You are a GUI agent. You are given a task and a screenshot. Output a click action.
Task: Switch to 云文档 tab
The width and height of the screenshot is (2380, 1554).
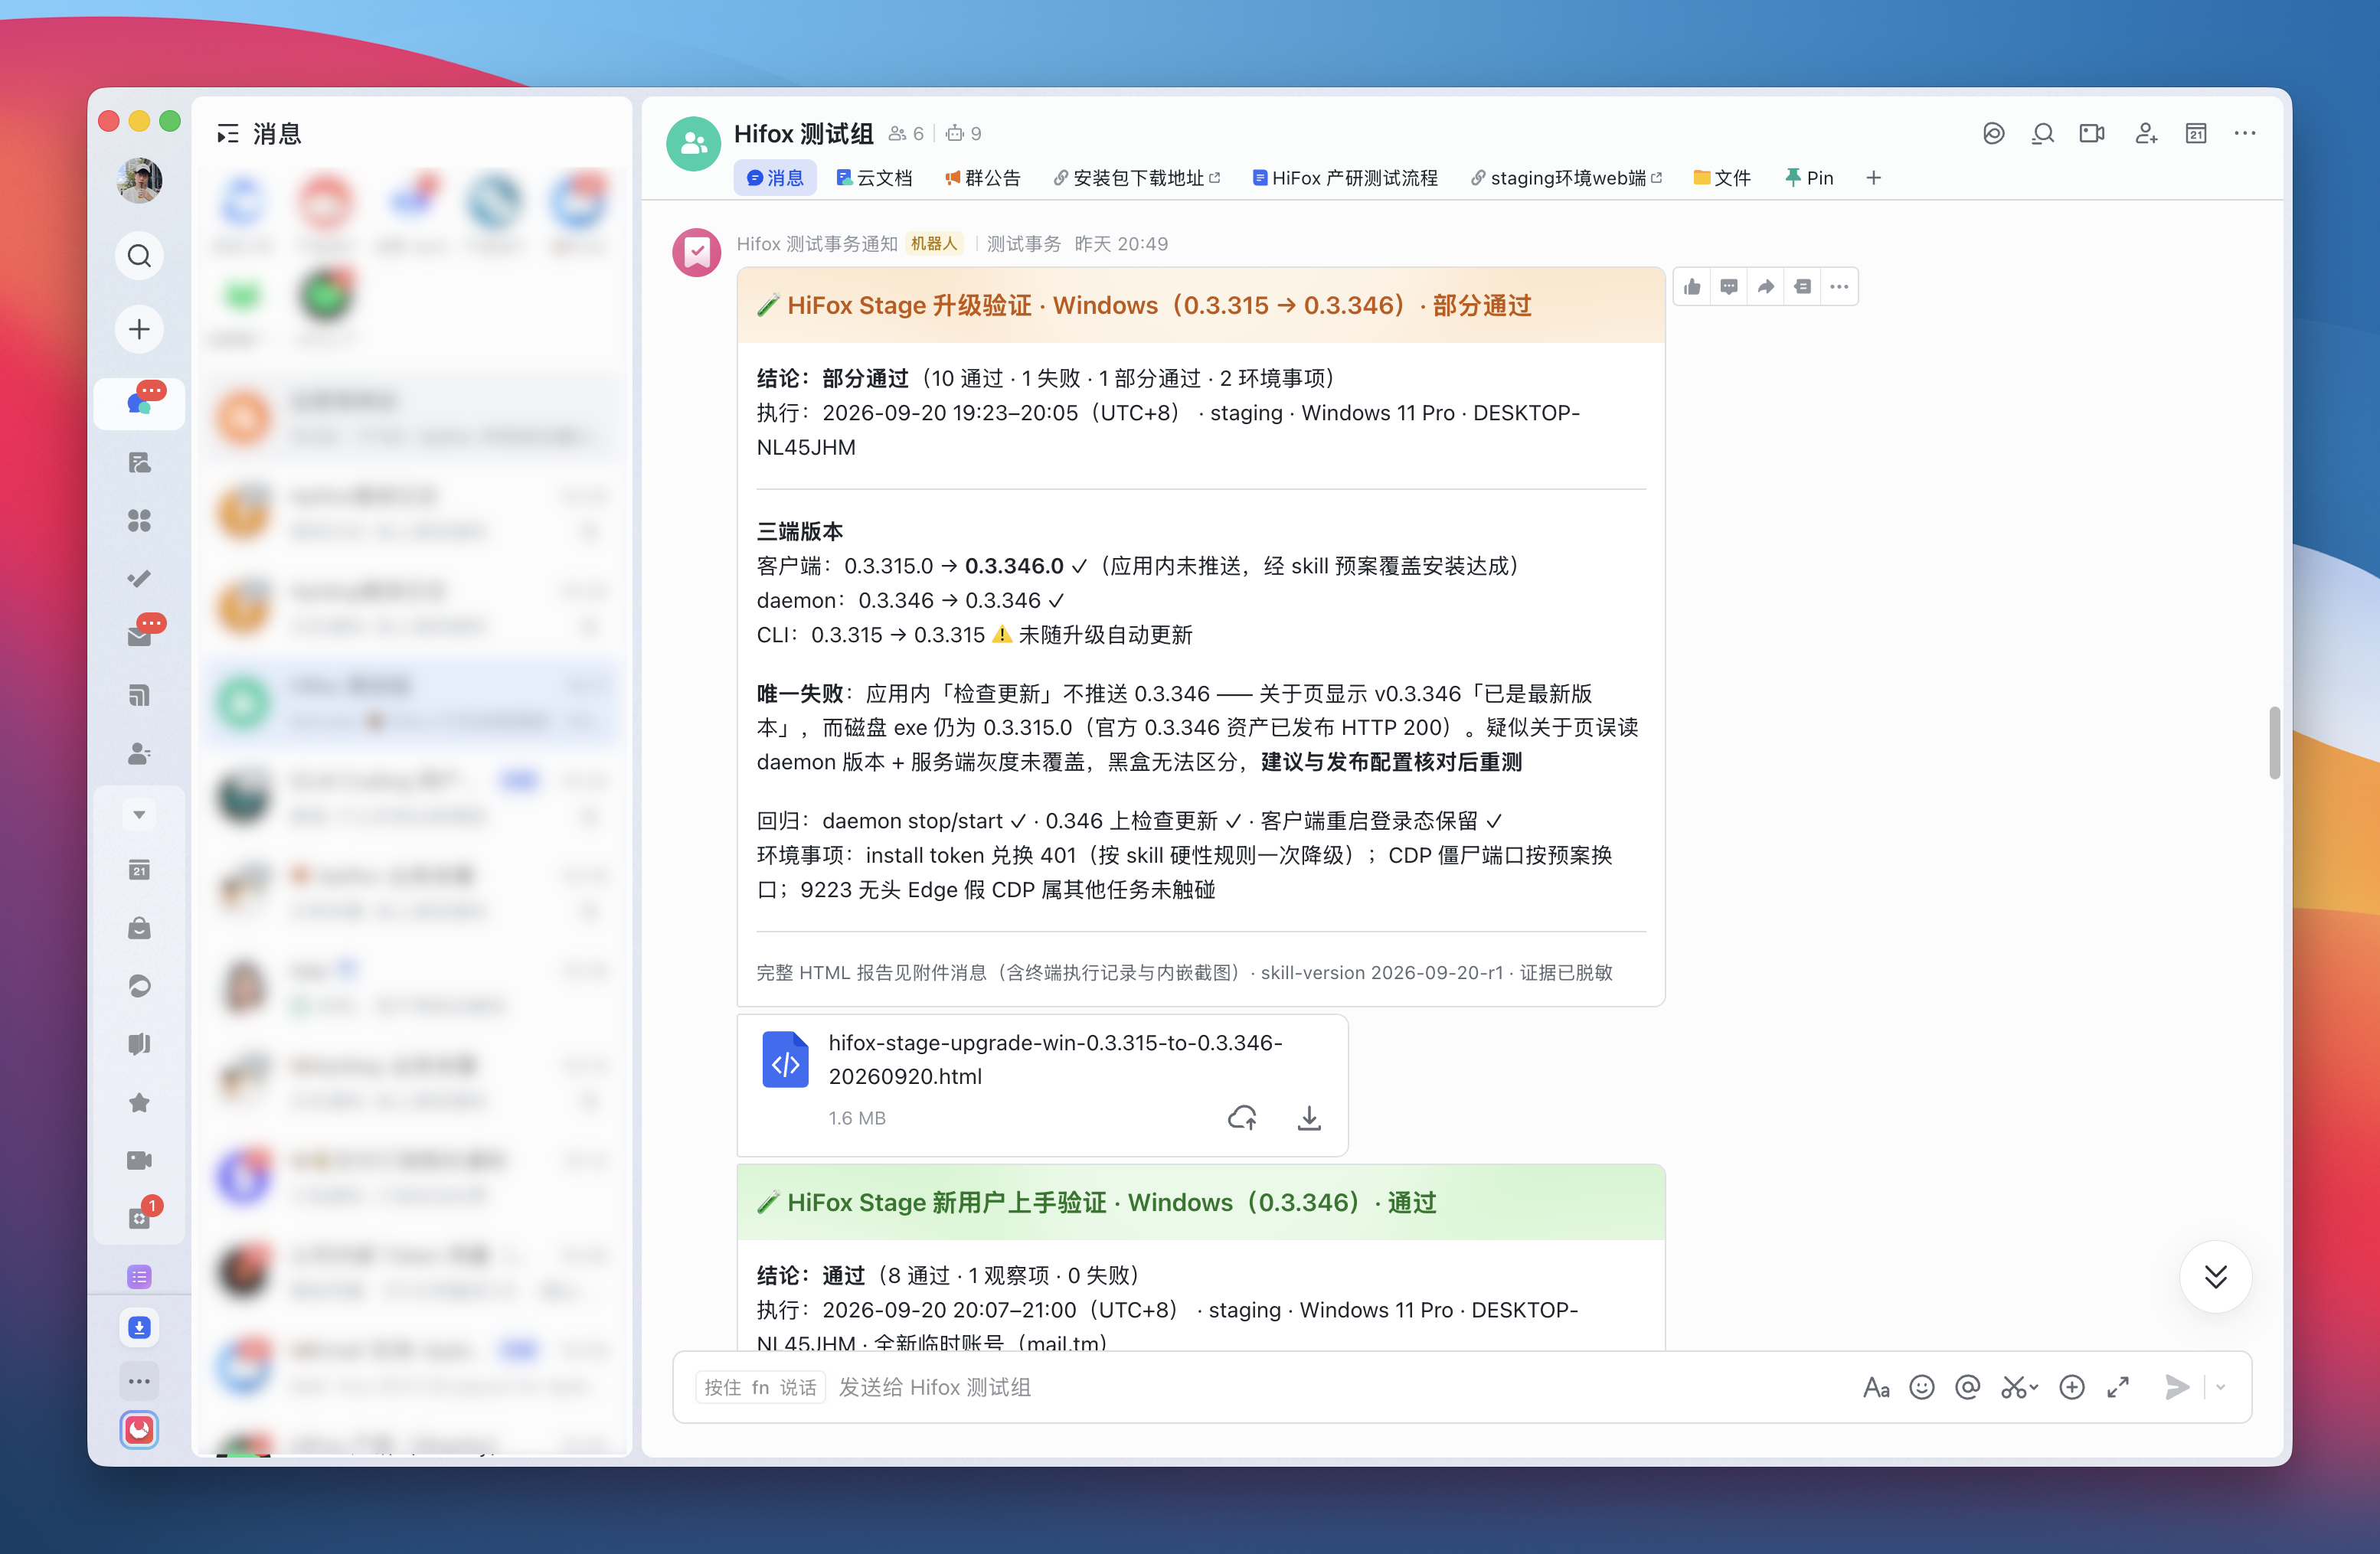[x=875, y=178]
